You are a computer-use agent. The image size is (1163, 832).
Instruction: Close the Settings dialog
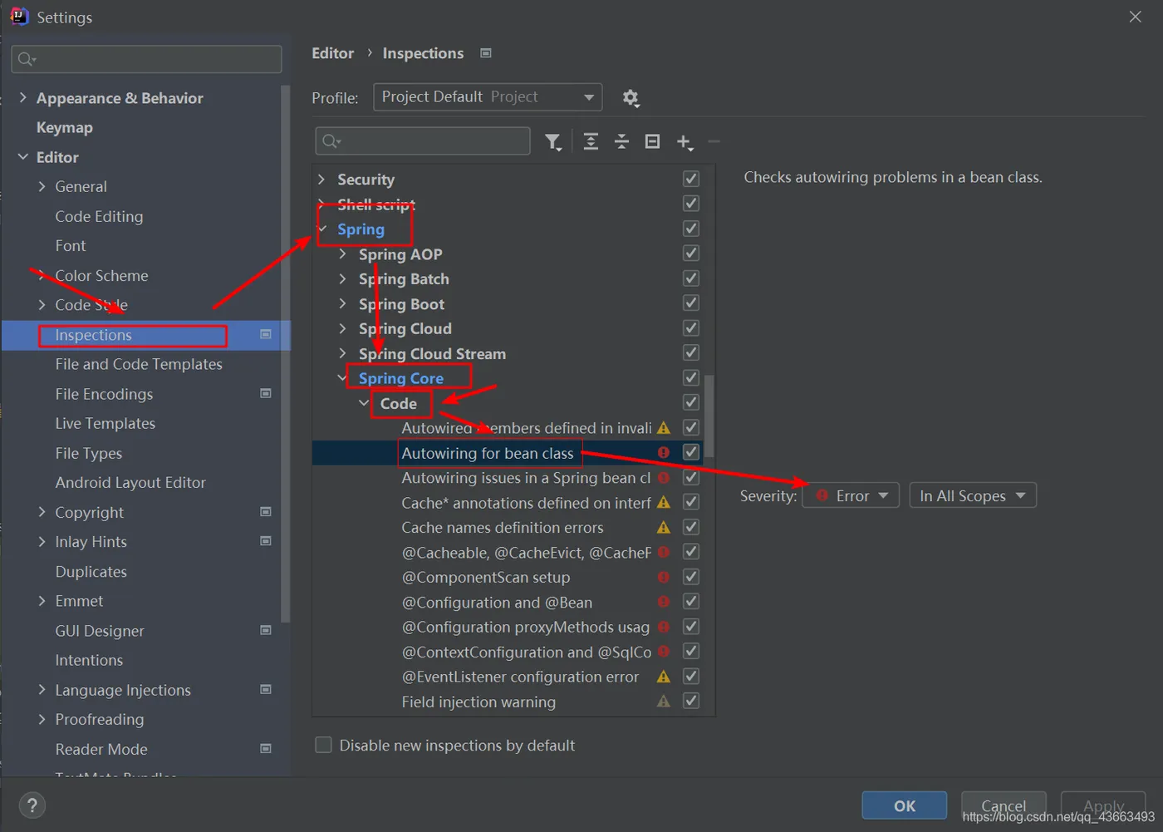point(1135,17)
